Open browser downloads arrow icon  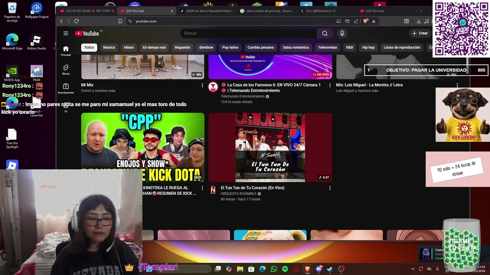419,21
